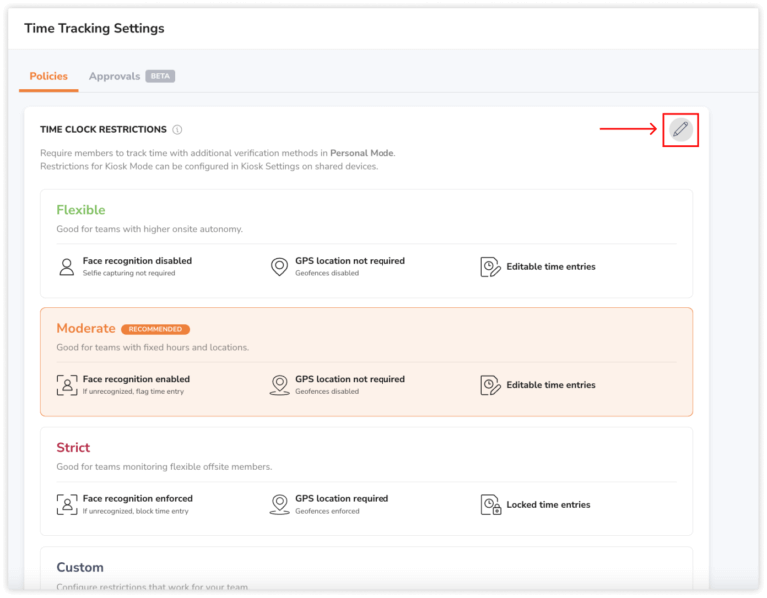Image resolution: width=767 pixels, height=598 pixels.
Task: Click the info icon beside Time Clock Restrictions
Action: [177, 129]
